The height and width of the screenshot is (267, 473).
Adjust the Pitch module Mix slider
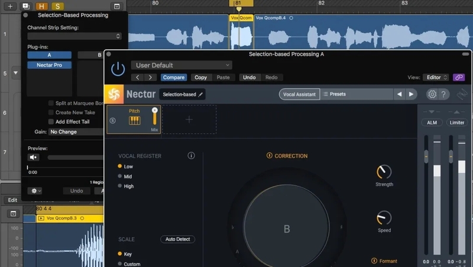click(x=154, y=116)
